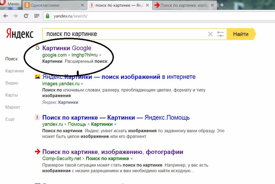
Task: Click snippet starting 'Примером такой ситуации'
Action: (125, 168)
